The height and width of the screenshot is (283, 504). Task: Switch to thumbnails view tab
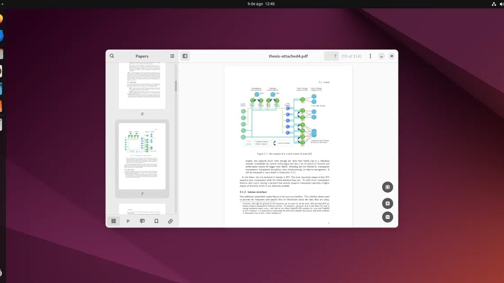point(113,221)
